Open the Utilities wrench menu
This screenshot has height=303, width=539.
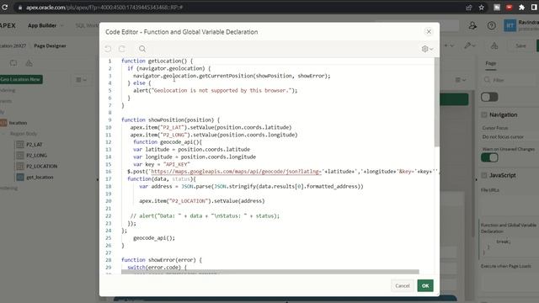click(470, 45)
